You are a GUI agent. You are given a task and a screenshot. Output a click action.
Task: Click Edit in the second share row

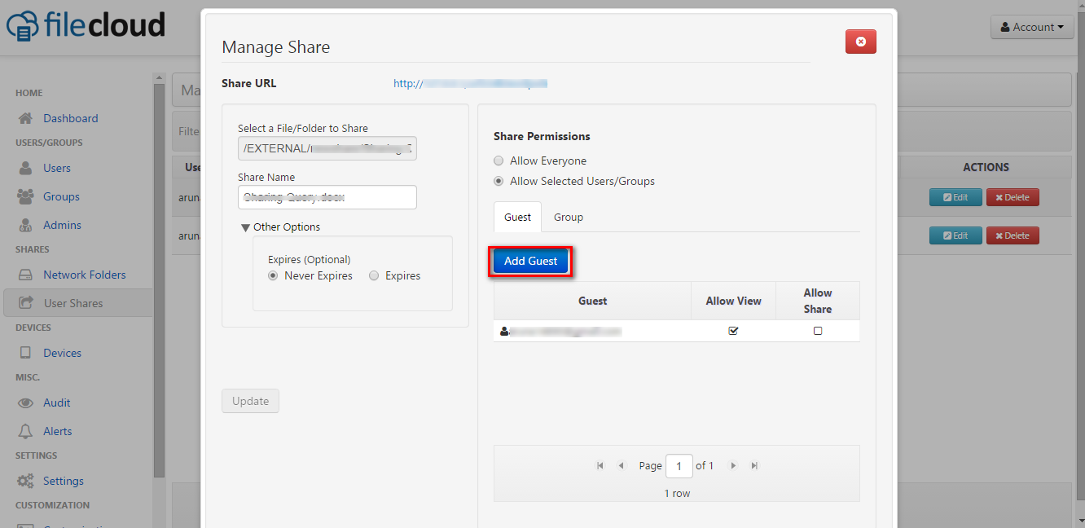pyautogui.click(x=955, y=235)
